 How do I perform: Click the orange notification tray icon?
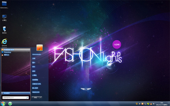(143, 104)
